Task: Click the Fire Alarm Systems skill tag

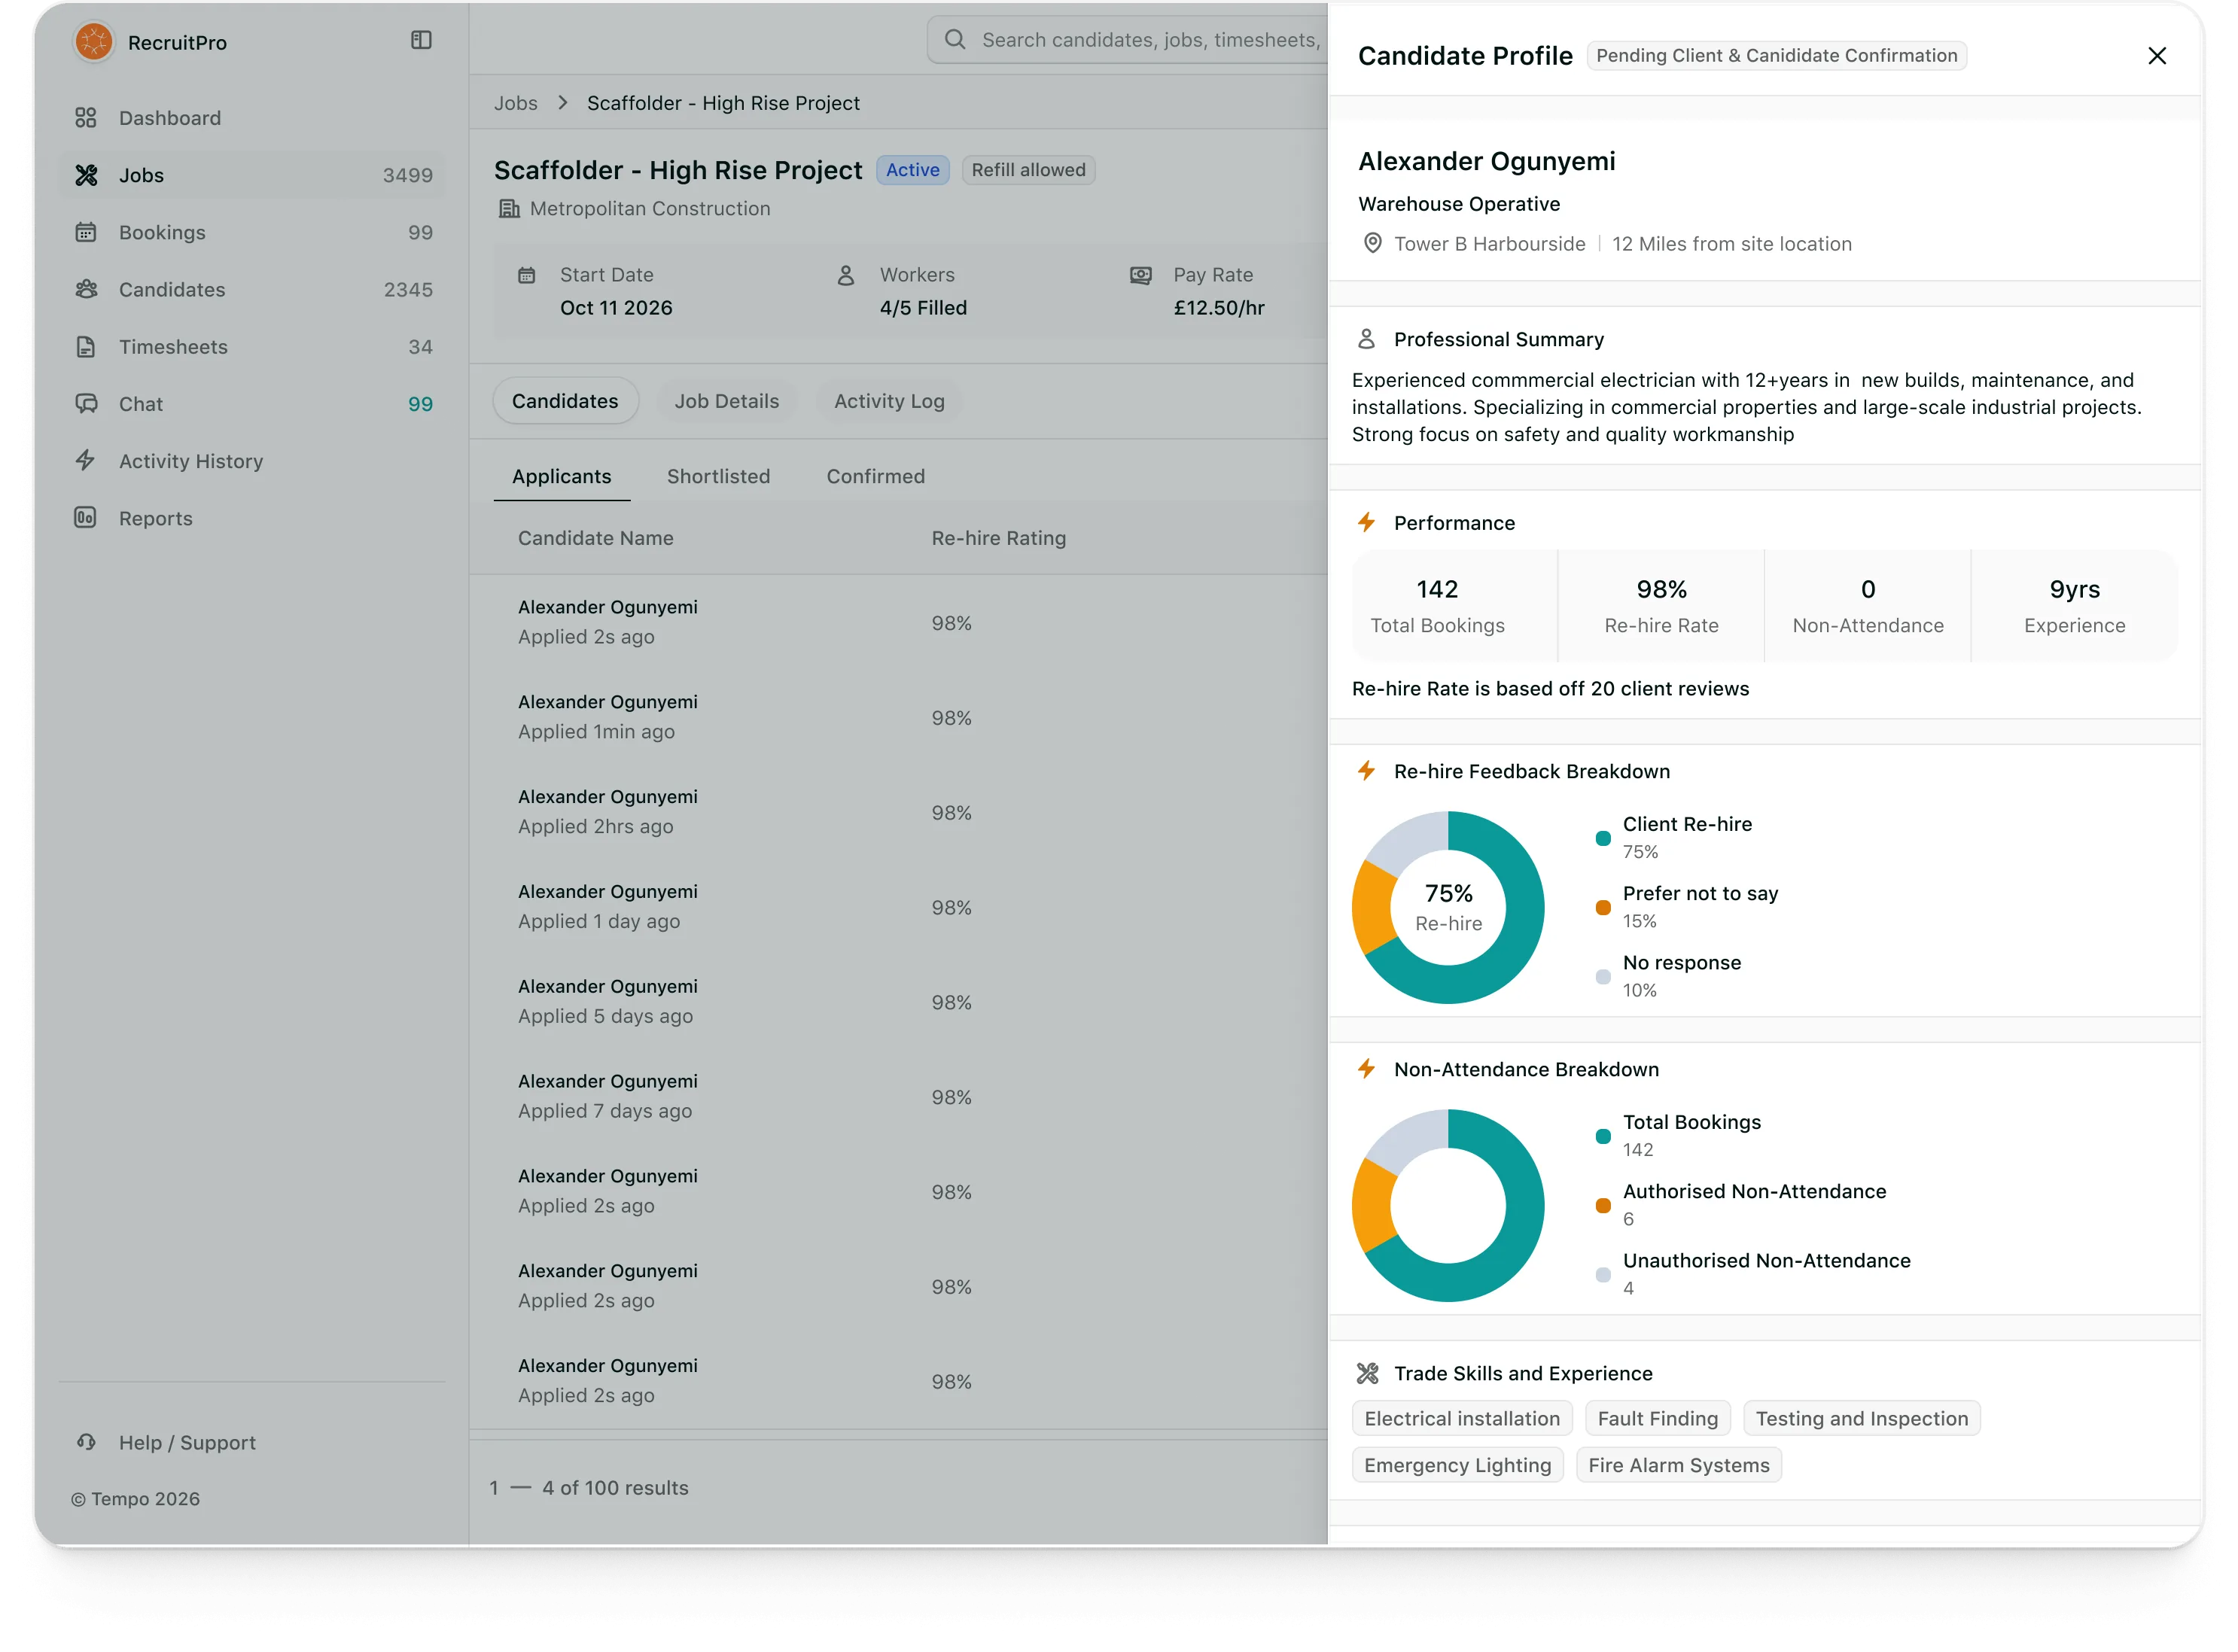Action: pyautogui.click(x=1678, y=1465)
